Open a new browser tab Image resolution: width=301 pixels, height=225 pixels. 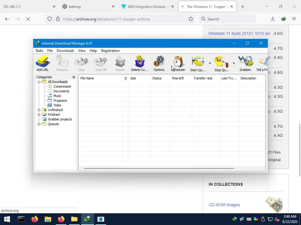(243, 7)
